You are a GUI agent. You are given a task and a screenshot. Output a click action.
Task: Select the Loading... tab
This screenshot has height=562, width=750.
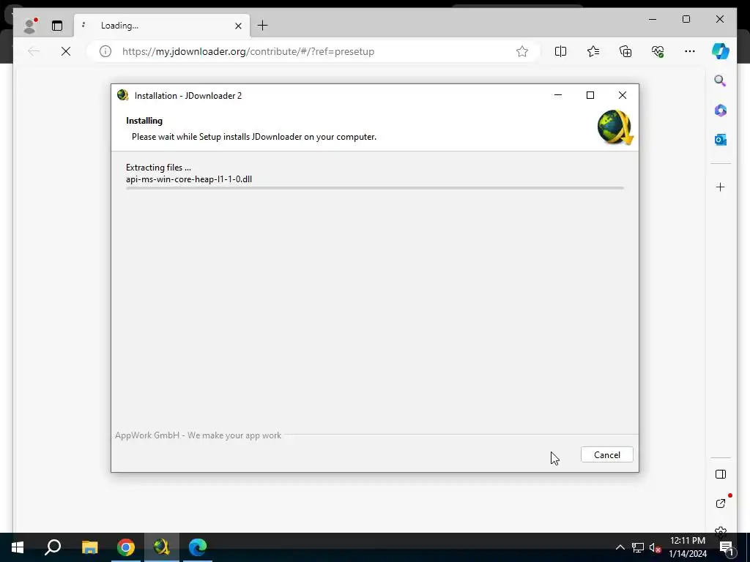pos(162,26)
